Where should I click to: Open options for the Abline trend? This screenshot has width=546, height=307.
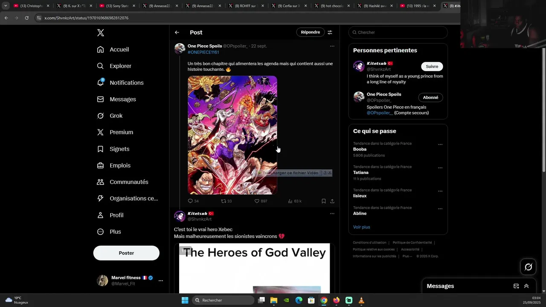click(440, 209)
